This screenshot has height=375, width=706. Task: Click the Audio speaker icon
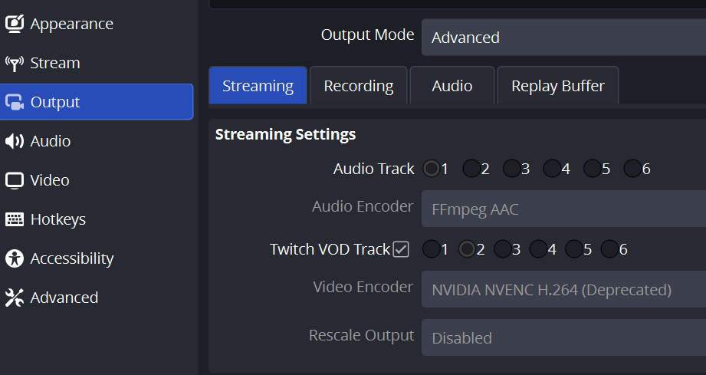15,141
